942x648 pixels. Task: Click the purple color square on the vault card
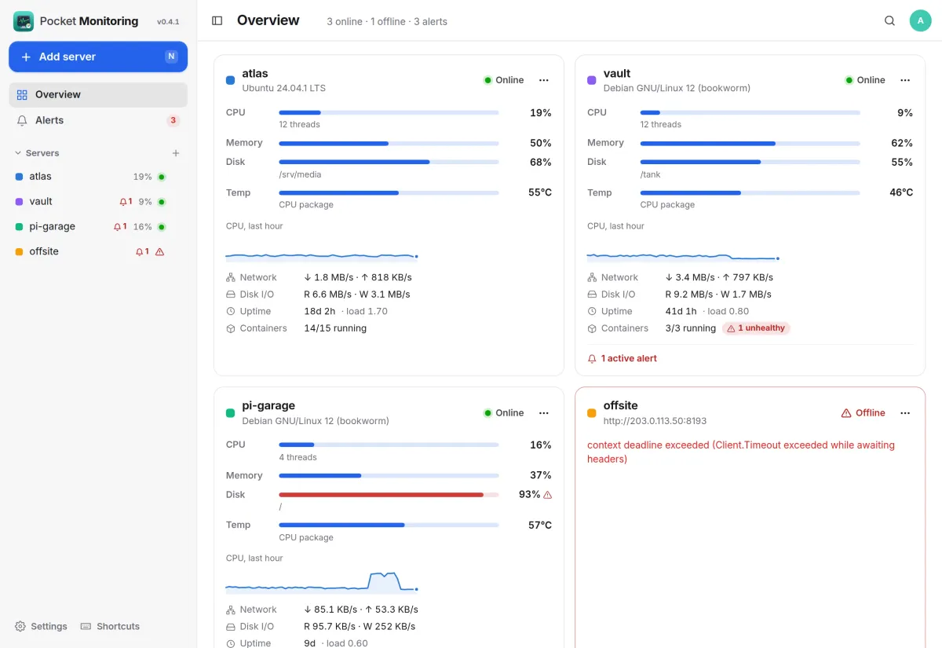click(x=592, y=80)
